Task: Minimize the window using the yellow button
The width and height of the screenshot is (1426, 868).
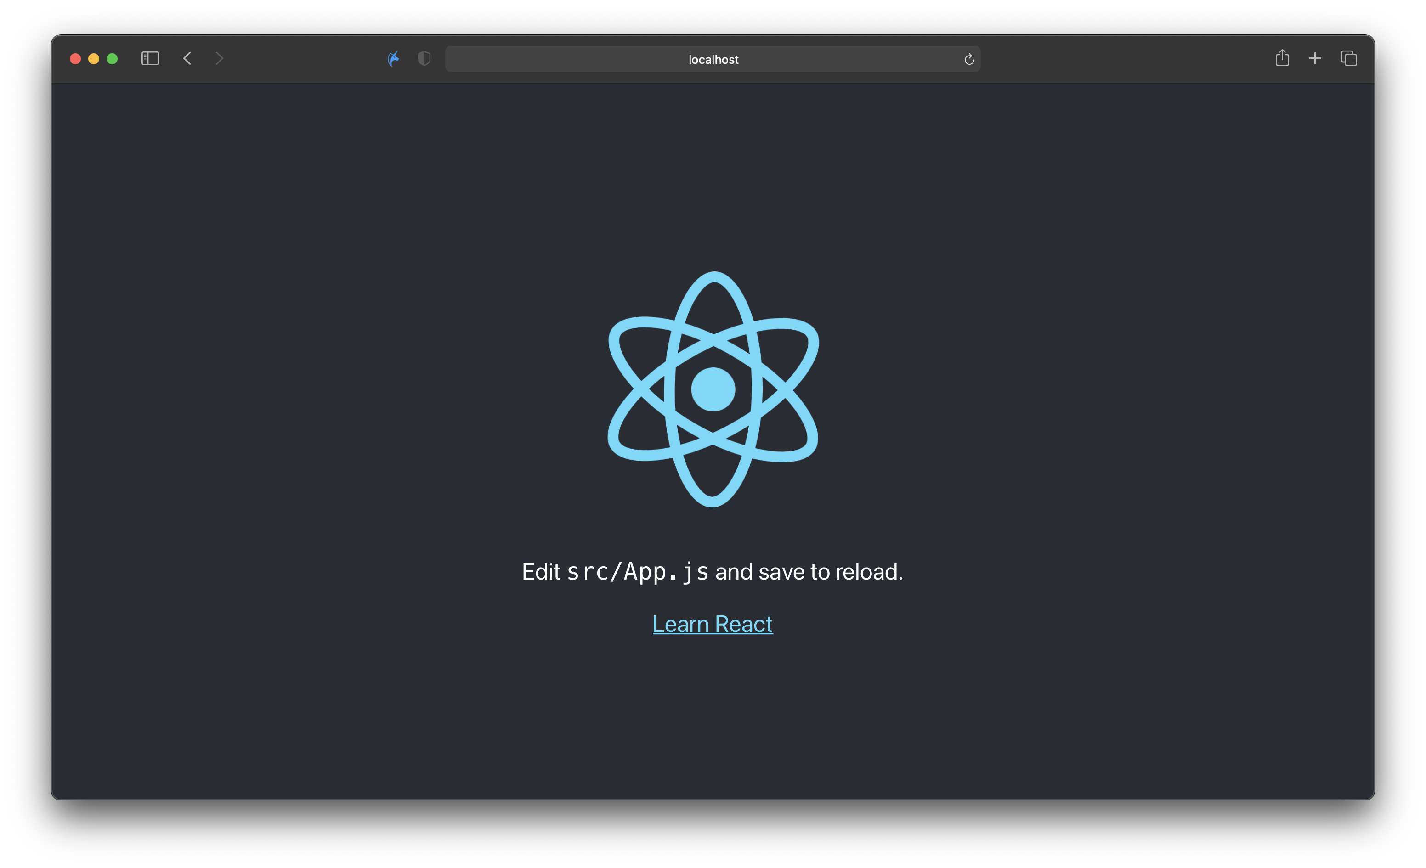Action: click(x=94, y=58)
